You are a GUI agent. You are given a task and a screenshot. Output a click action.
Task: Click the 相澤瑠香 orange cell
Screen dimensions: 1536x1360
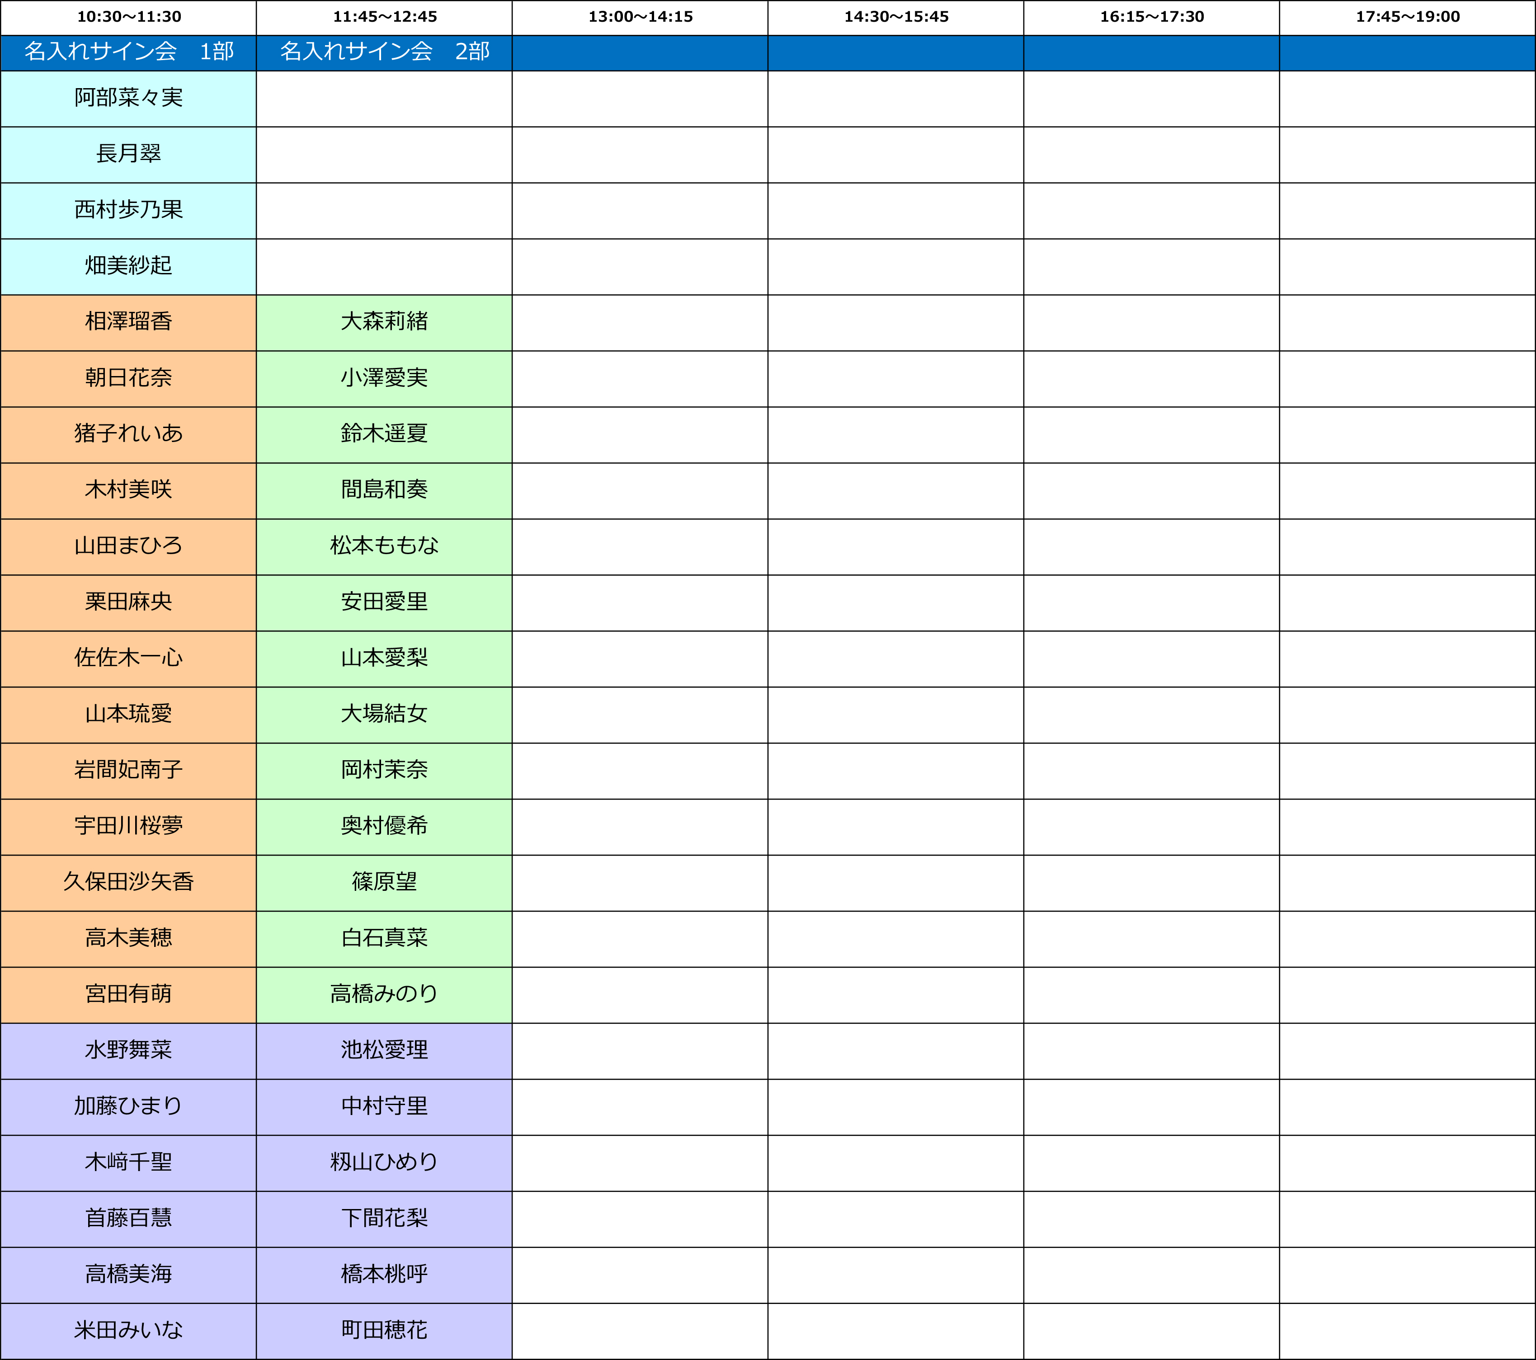(x=128, y=322)
